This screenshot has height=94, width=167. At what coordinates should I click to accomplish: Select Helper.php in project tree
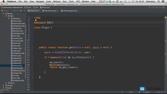click(16, 48)
